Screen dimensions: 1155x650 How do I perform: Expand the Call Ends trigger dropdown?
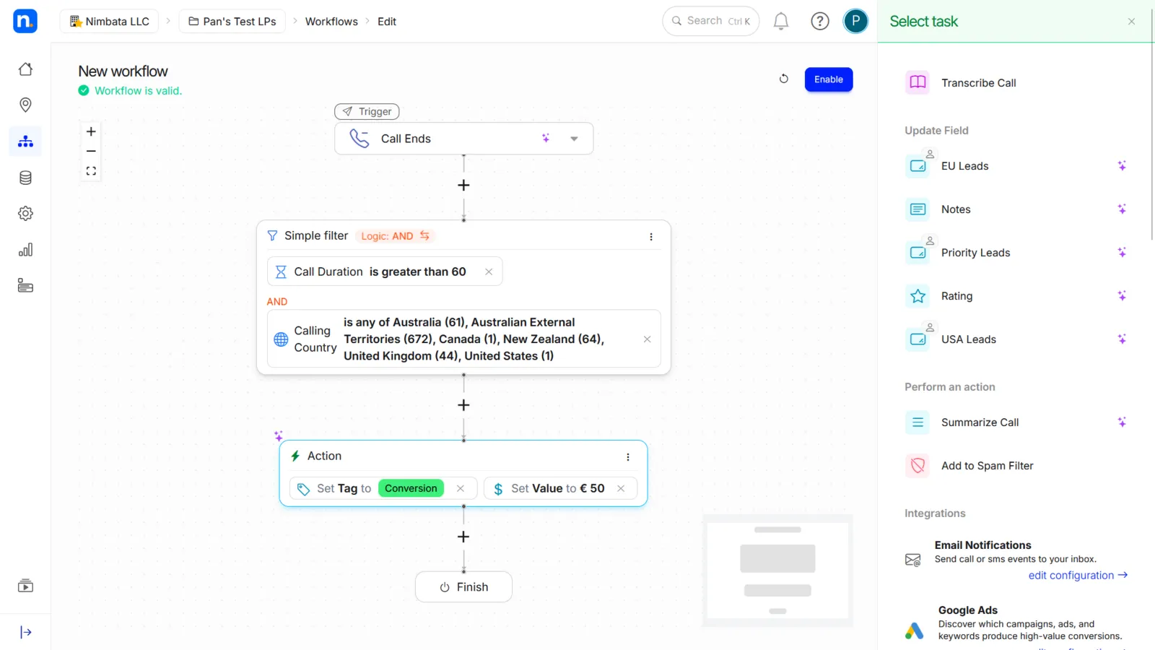tap(574, 139)
